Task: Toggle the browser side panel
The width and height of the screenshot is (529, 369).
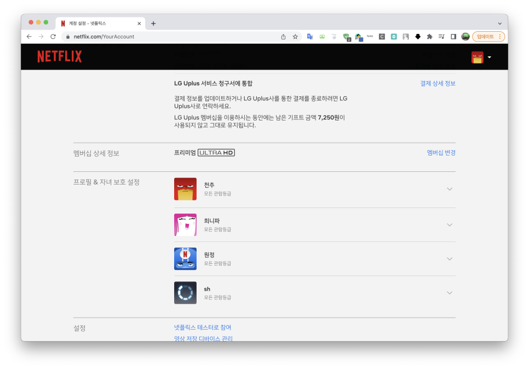Action: (453, 37)
